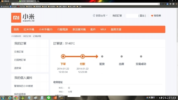The width and height of the screenshot is (178, 100).
Task: Click the 登出 logout link
Action: pos(142,16)
